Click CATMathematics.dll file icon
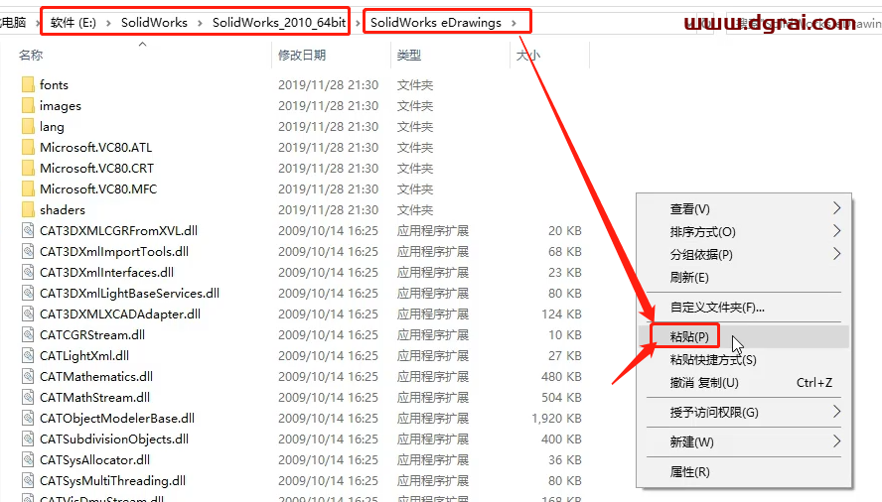This screenshot has width=882, height=502. (28, 376)
